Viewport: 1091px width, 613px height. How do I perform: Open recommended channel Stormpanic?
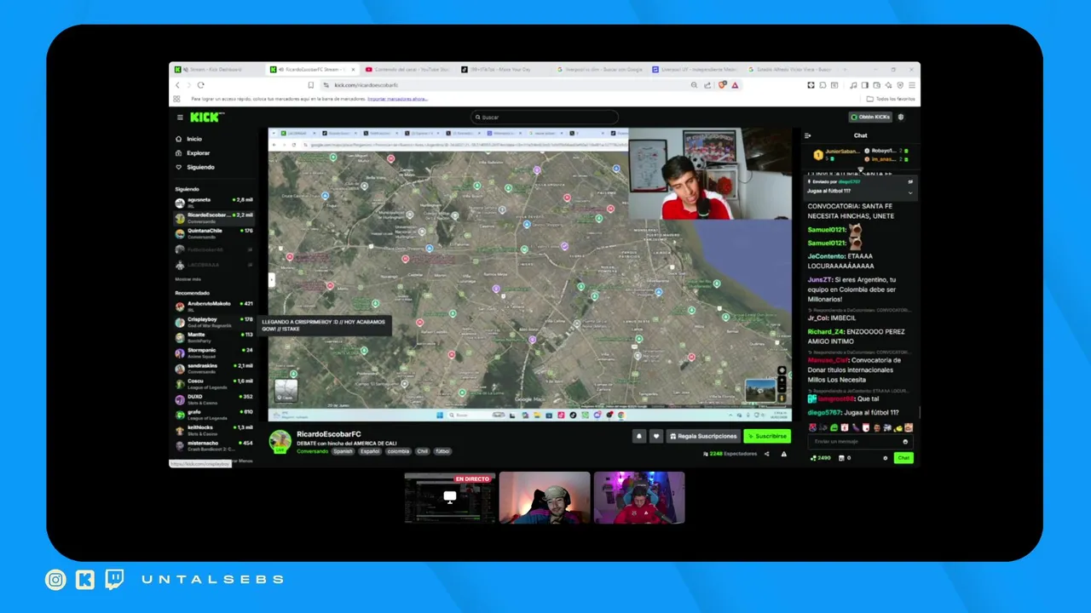point(215,352)
